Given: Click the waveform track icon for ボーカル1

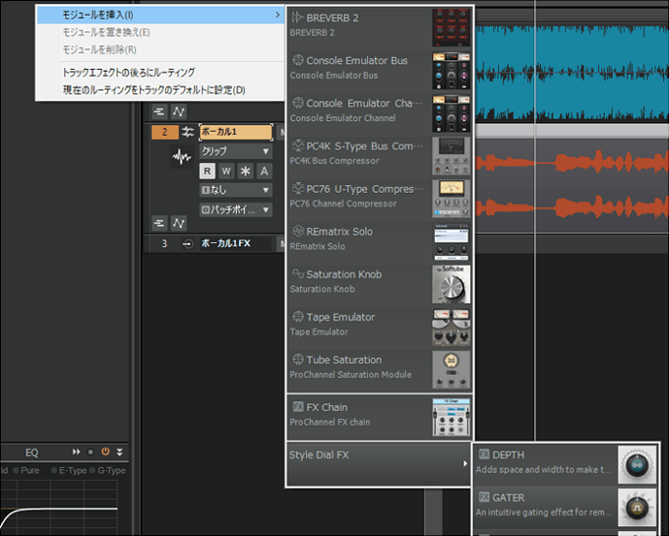Looking at the screenshot, I should point(182,157).
